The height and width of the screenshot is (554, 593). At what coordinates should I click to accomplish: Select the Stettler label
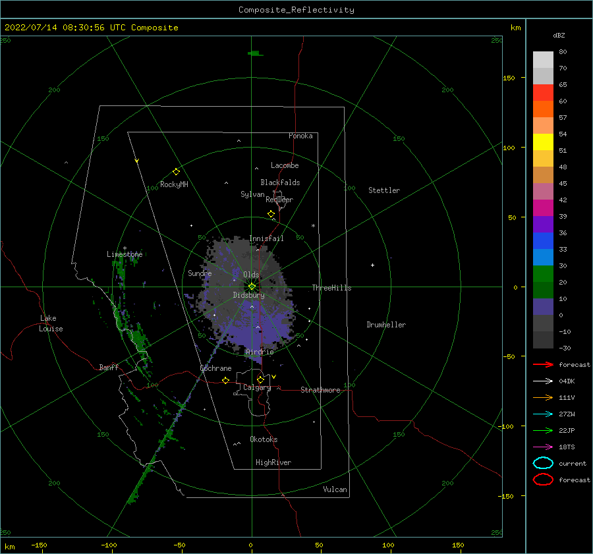pos(384,190)
